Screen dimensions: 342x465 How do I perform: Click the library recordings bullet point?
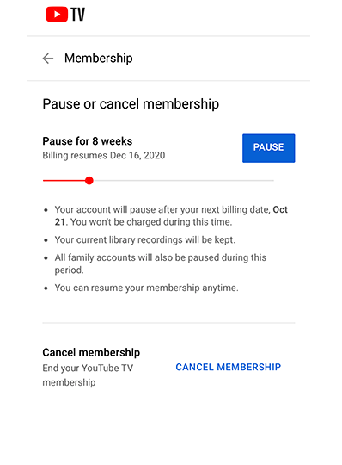(144, 239)
